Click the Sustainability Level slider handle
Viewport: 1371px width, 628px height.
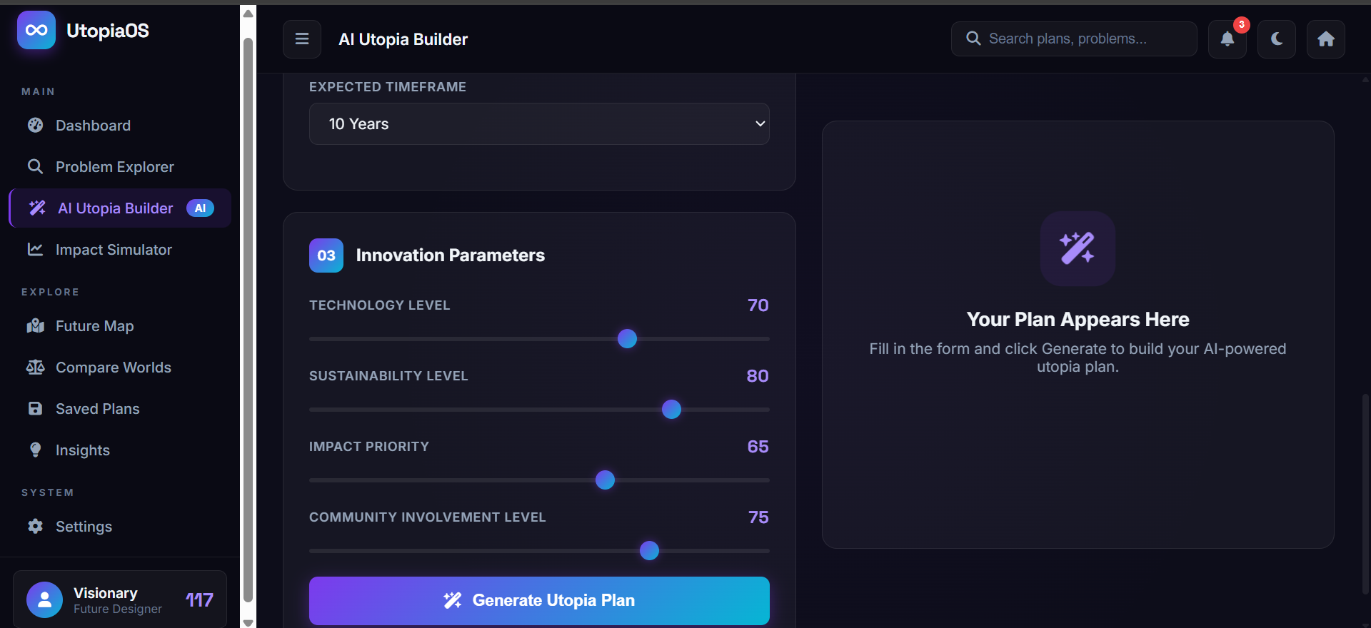[x=671, y=410]
